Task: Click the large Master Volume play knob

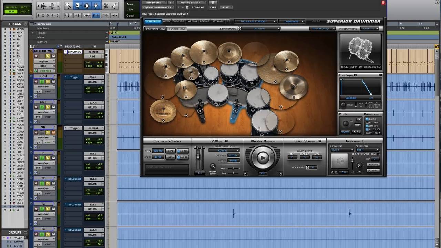Action: 263,158
